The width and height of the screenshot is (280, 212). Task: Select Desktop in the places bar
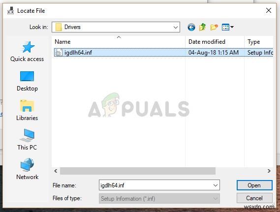pos(27,81)
